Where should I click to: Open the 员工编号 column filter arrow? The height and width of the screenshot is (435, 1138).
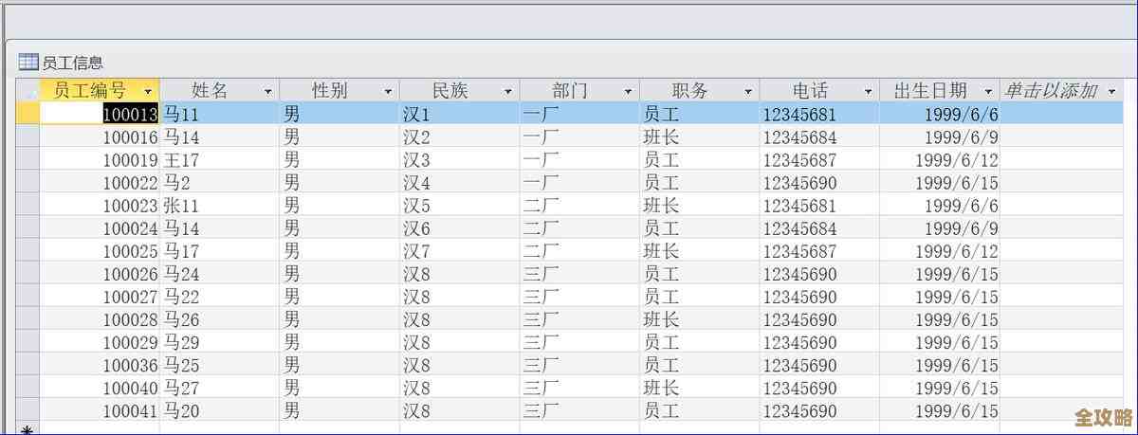pos(148,91)
